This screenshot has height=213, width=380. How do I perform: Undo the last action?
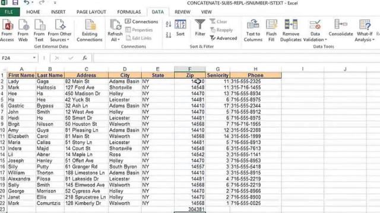26,3
